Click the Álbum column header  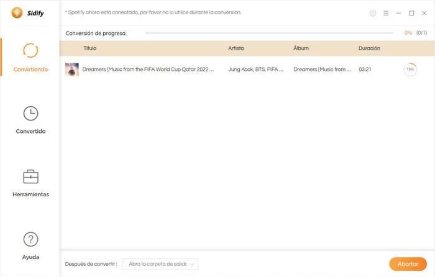(301, 48)
